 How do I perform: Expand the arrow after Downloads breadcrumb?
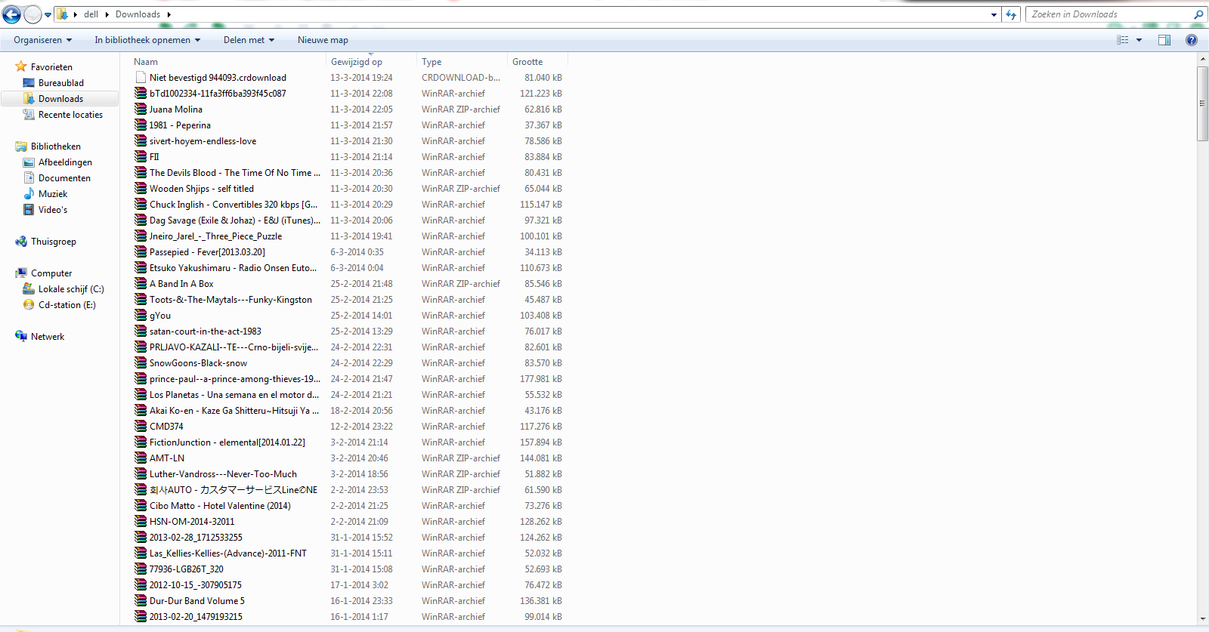169,14
